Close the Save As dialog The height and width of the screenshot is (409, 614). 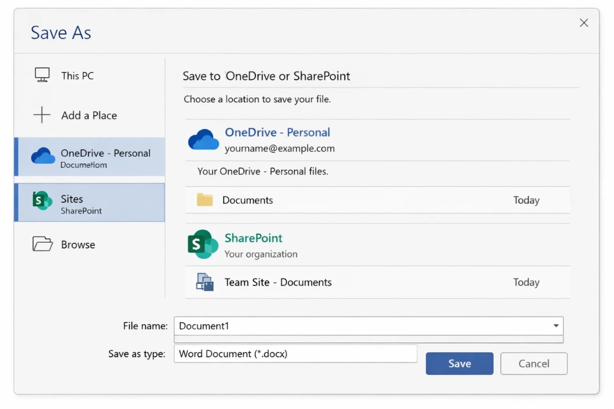583,22
